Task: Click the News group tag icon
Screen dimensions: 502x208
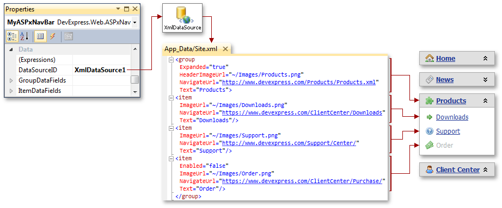Action: (430, 79)
